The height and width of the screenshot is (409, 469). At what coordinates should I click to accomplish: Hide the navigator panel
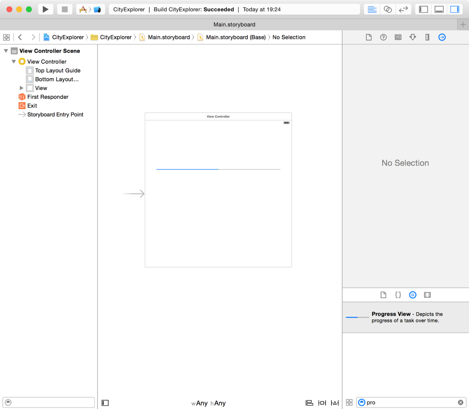point(423,9)
